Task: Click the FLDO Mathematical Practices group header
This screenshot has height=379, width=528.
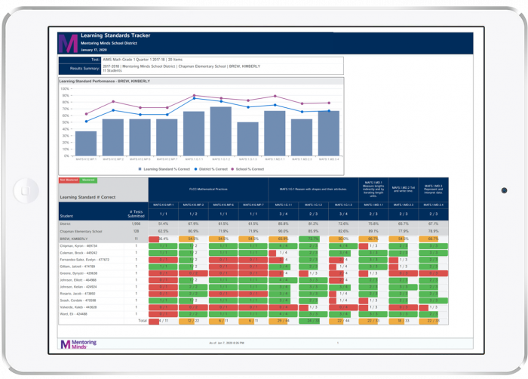Action: (x=208, y=190)
